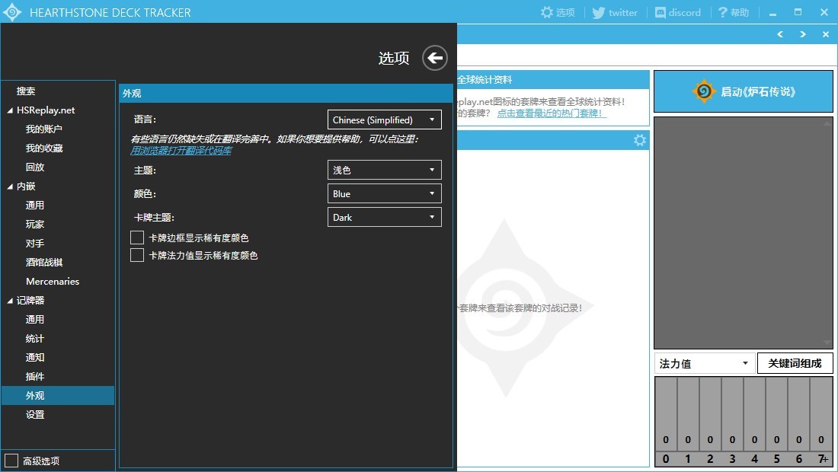Screen dimensions: 838x472
Task: Enable 卡牌法力值显示稀有度颜色 checkbox
Action: (137, 255)
